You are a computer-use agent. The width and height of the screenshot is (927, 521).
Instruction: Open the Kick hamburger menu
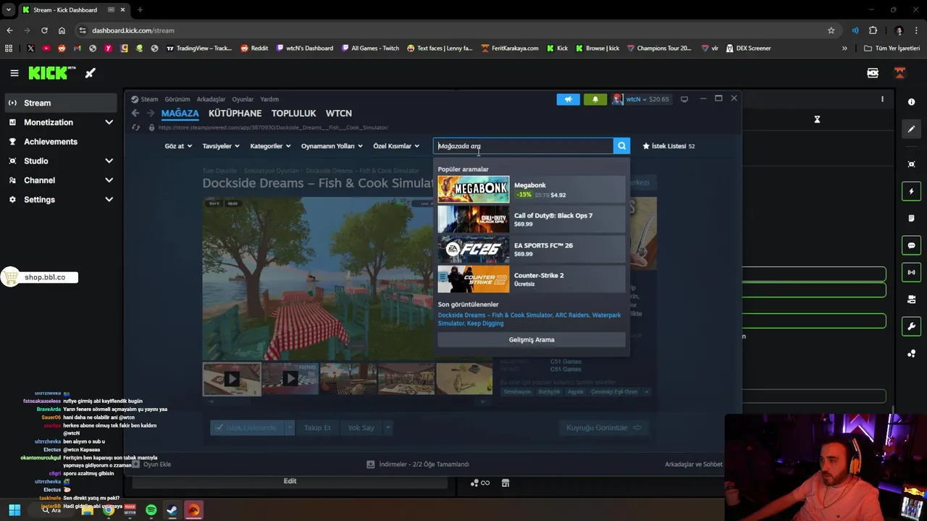pos(14,73)
